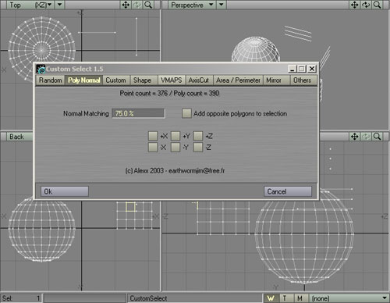Click the zoom magnifier in the lower-right viewport
The width and height of the screenshot is (390, 303).
(x=377, y=137)
